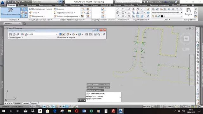203x114 pixels.
Task: Click Импорт данных съемки
Action: point(40,9)
